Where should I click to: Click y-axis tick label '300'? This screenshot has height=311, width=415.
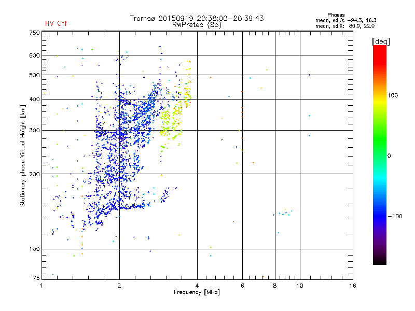click(34, 131)
